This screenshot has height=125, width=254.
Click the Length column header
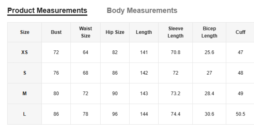[144, 32]
